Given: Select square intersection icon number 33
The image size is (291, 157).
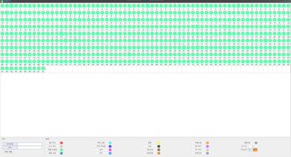Looking at the screenshot, I should click(x=147, y=6).
